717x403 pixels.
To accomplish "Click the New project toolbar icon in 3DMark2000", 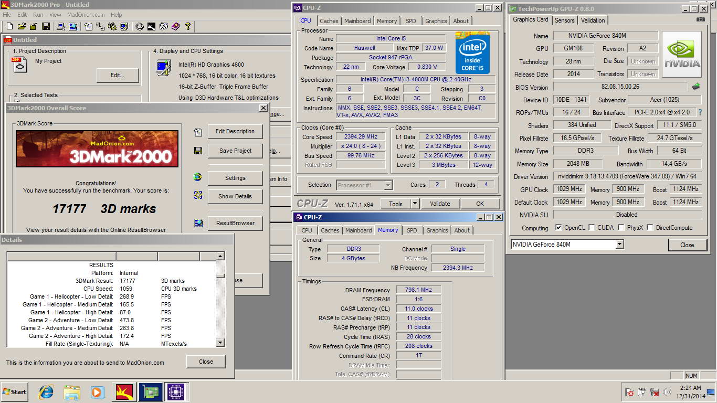I will (x=9, y=26).
